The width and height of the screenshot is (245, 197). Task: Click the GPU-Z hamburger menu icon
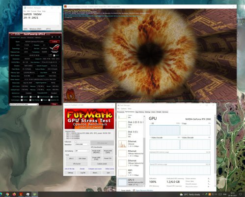point(59,37)
